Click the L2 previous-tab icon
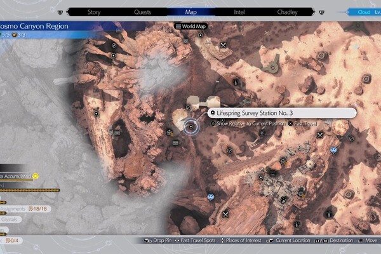Image resolution: width=381 pixels, height=254 pixels. pyautogui.click(x=60, y=12)
